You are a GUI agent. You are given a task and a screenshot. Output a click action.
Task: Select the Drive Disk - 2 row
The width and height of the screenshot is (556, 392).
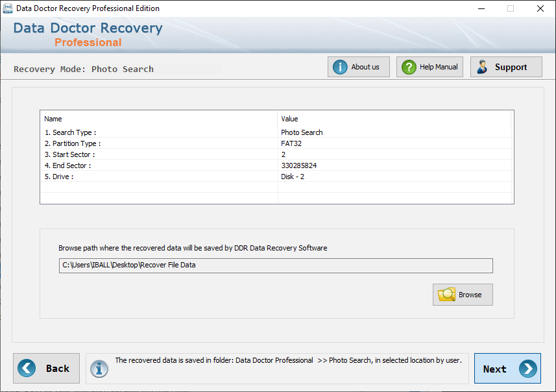coord(276,177)
